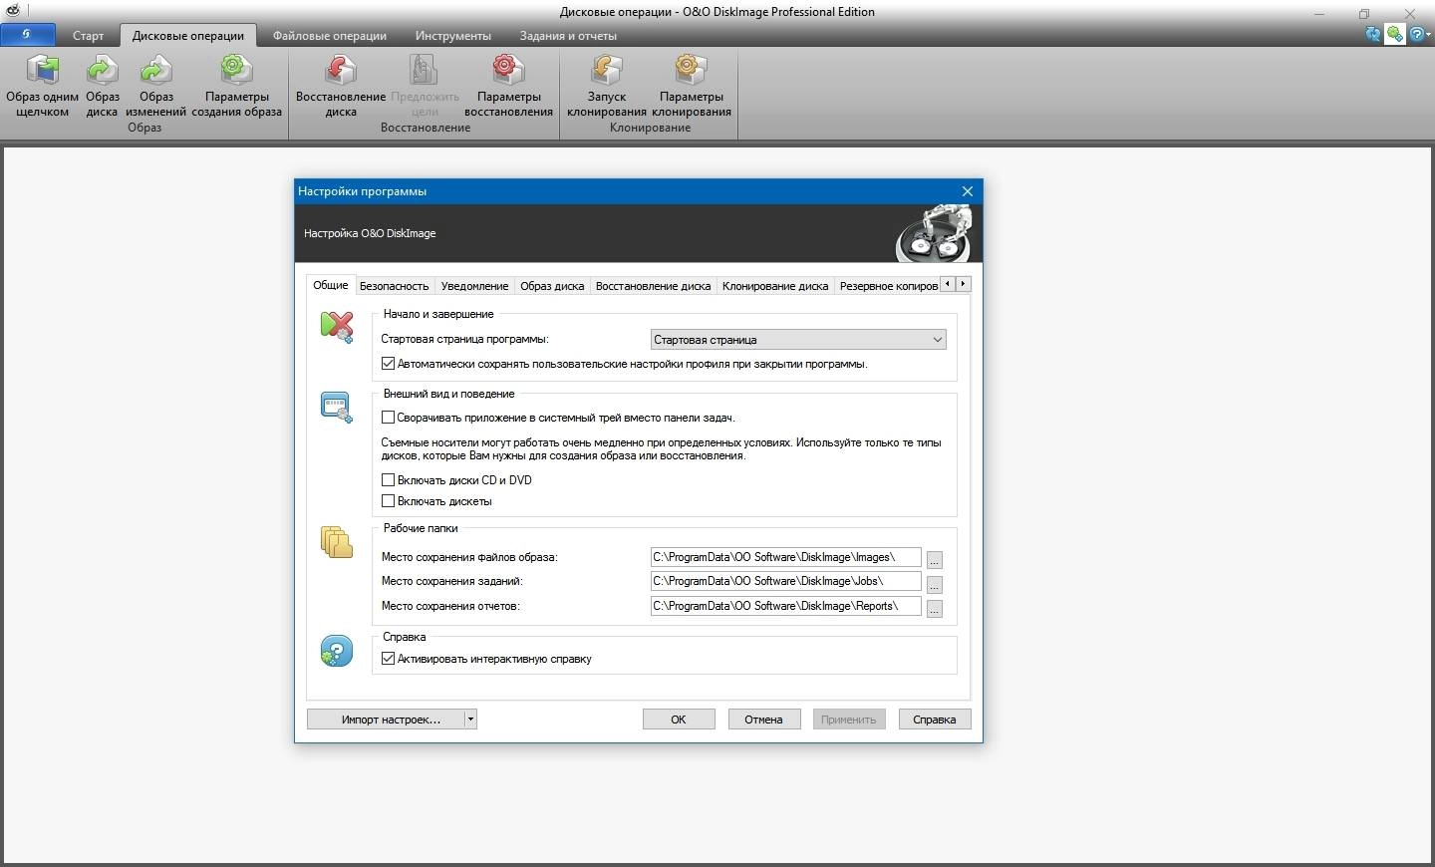
Task: Toggle automatic saving of user profile settings
Action: (x=389, y=364)
